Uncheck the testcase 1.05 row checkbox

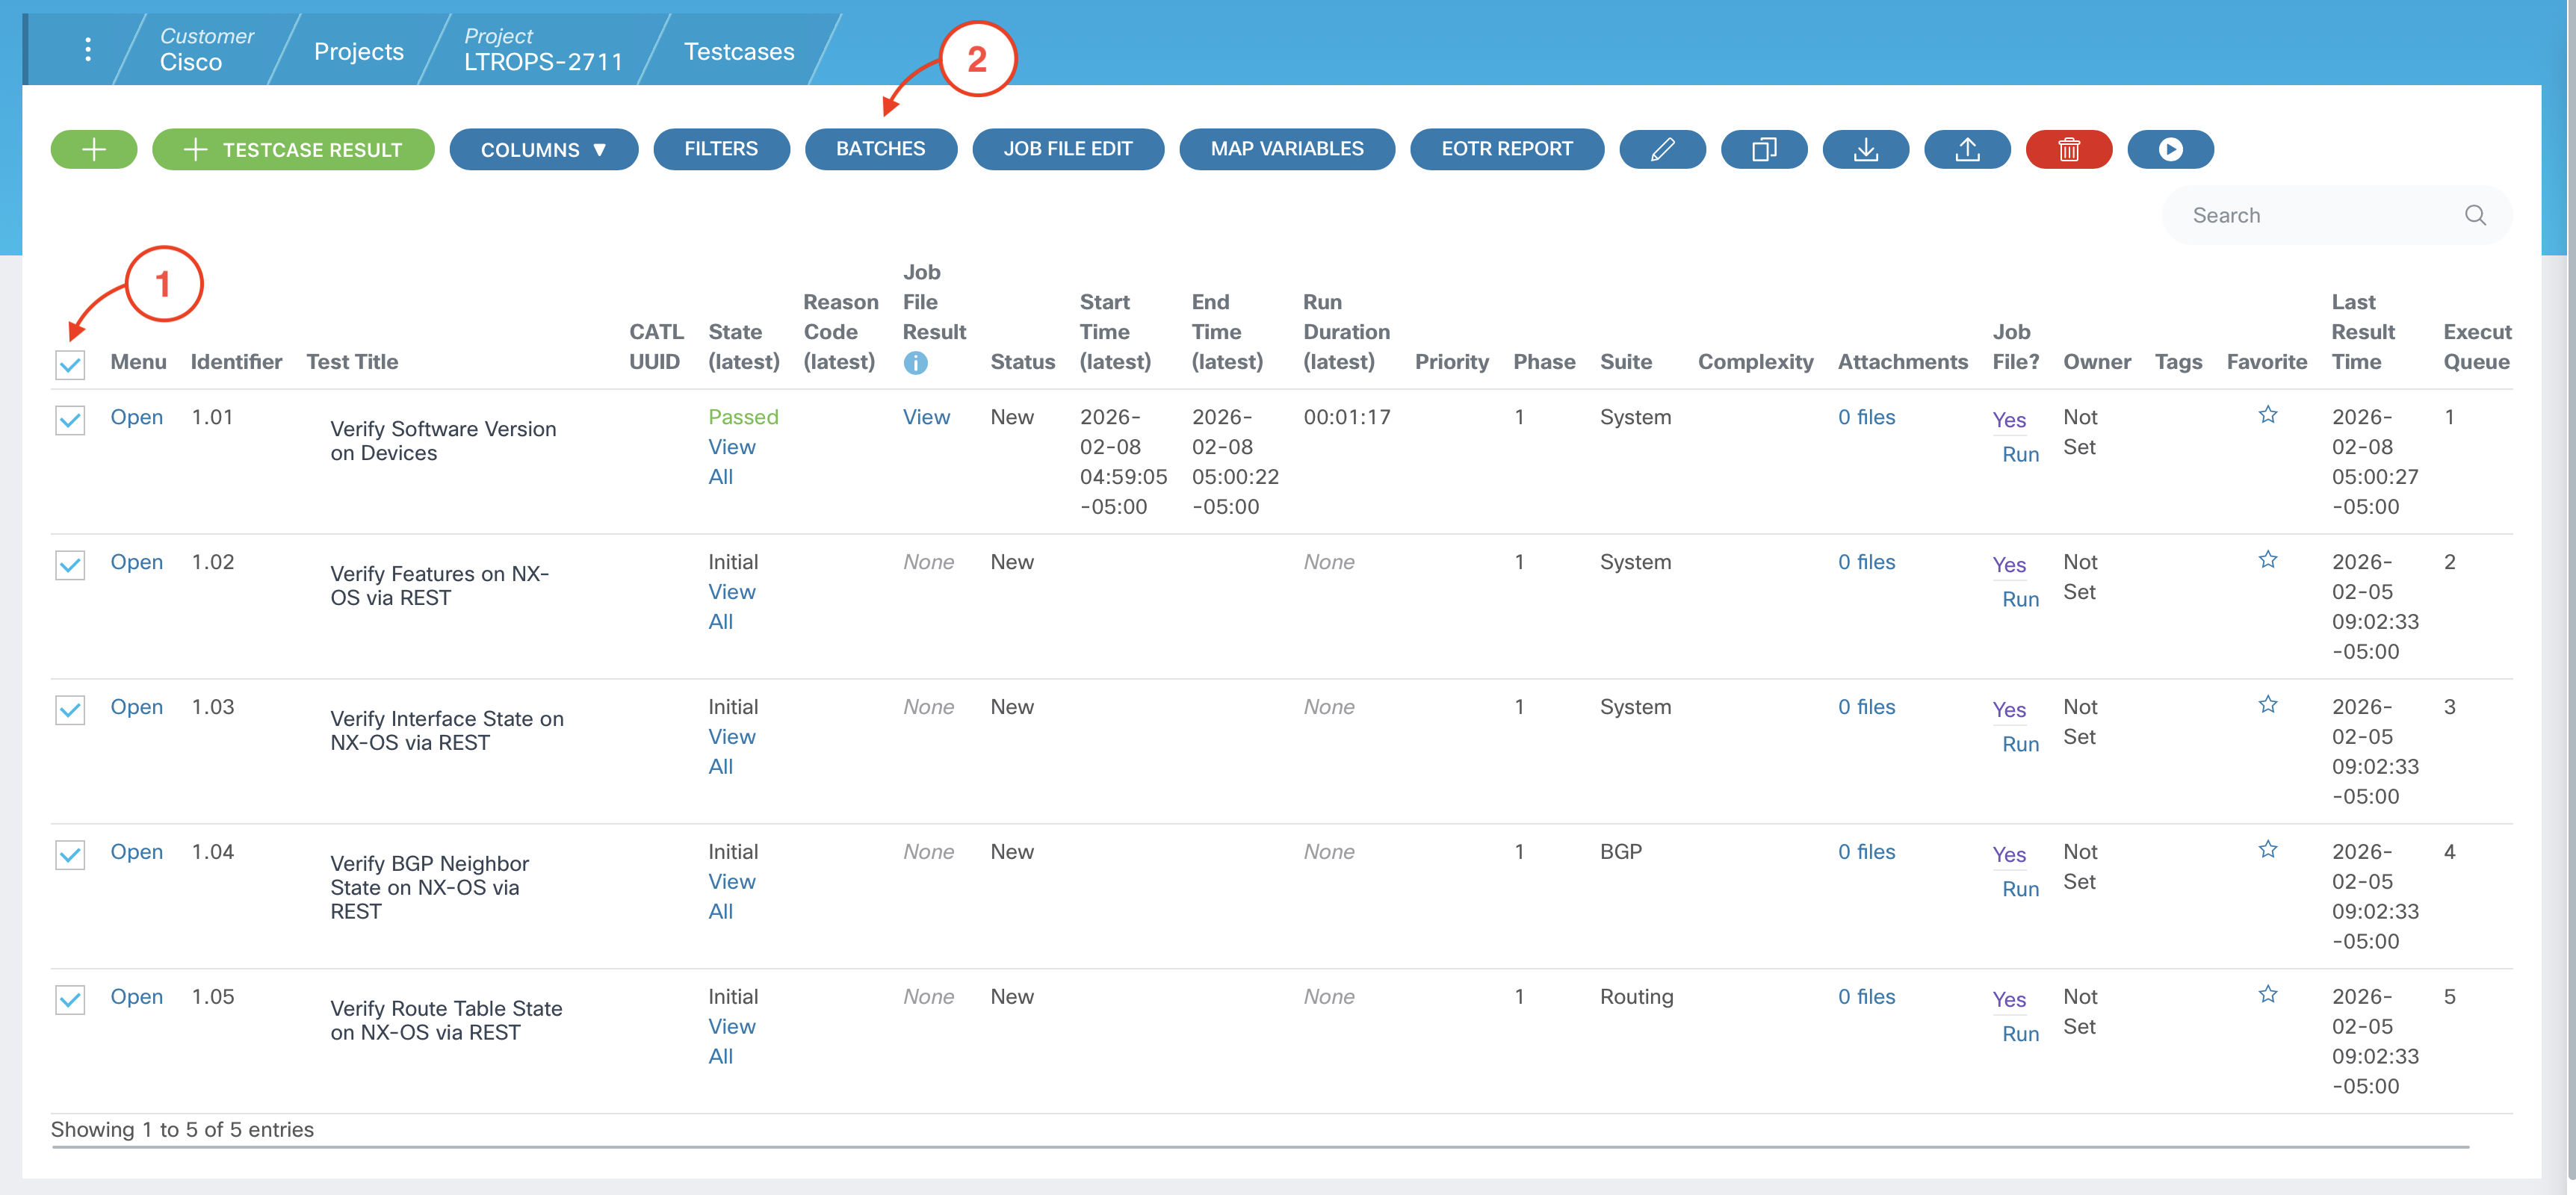70,1000
